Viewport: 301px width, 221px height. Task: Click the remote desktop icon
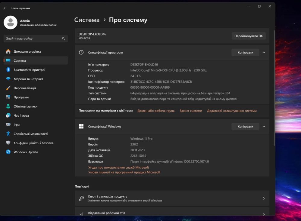click(81, 214)
